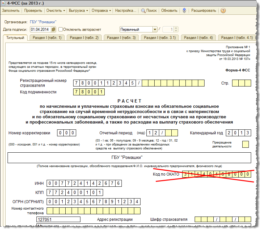
Task: Expand the Выгрузка dropdown menu
Action: 78,10
